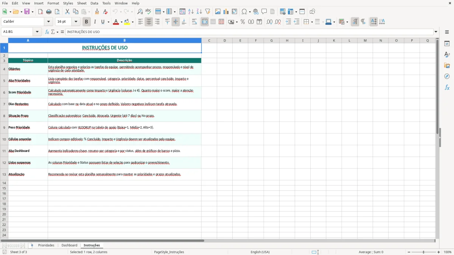Click row 7 header
The height and width of the screenshot is (255, 454).
[4, 104]
